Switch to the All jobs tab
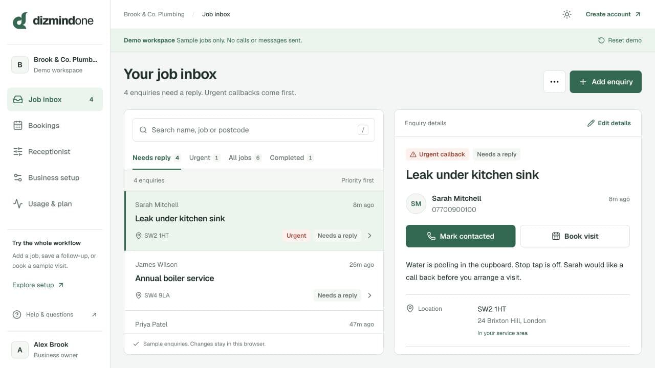655x368 pixels. pos(245,158)
